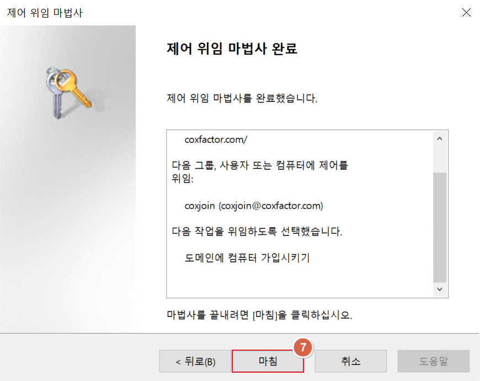Click the 제어 위임 마법사 완료 heading
The height and width of the screenshot is (381, 480).
(232, 49)
